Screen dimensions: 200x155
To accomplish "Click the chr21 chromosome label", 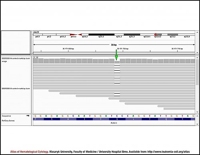I will pyautogui.click(x=36, y=32).
